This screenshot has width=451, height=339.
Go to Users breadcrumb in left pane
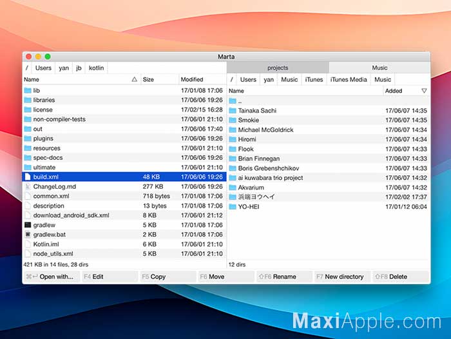tap(43, 68)
